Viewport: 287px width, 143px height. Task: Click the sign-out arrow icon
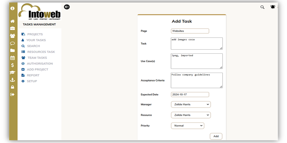pyautogui.click(x=13, y=94)
